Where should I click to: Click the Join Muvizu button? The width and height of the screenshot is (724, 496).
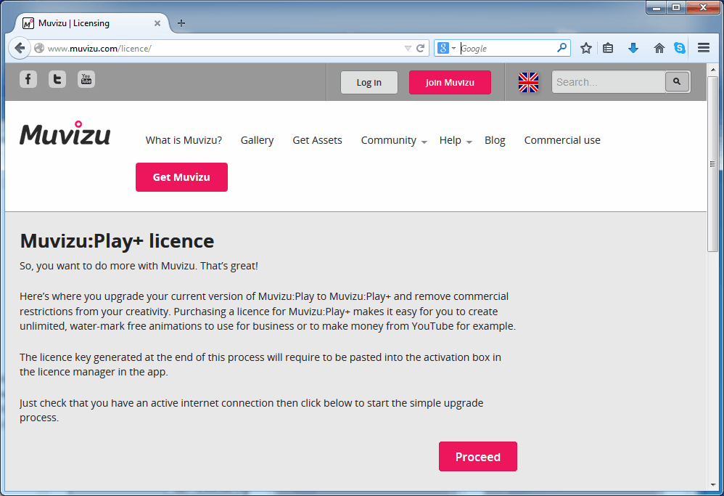[450, 82]
